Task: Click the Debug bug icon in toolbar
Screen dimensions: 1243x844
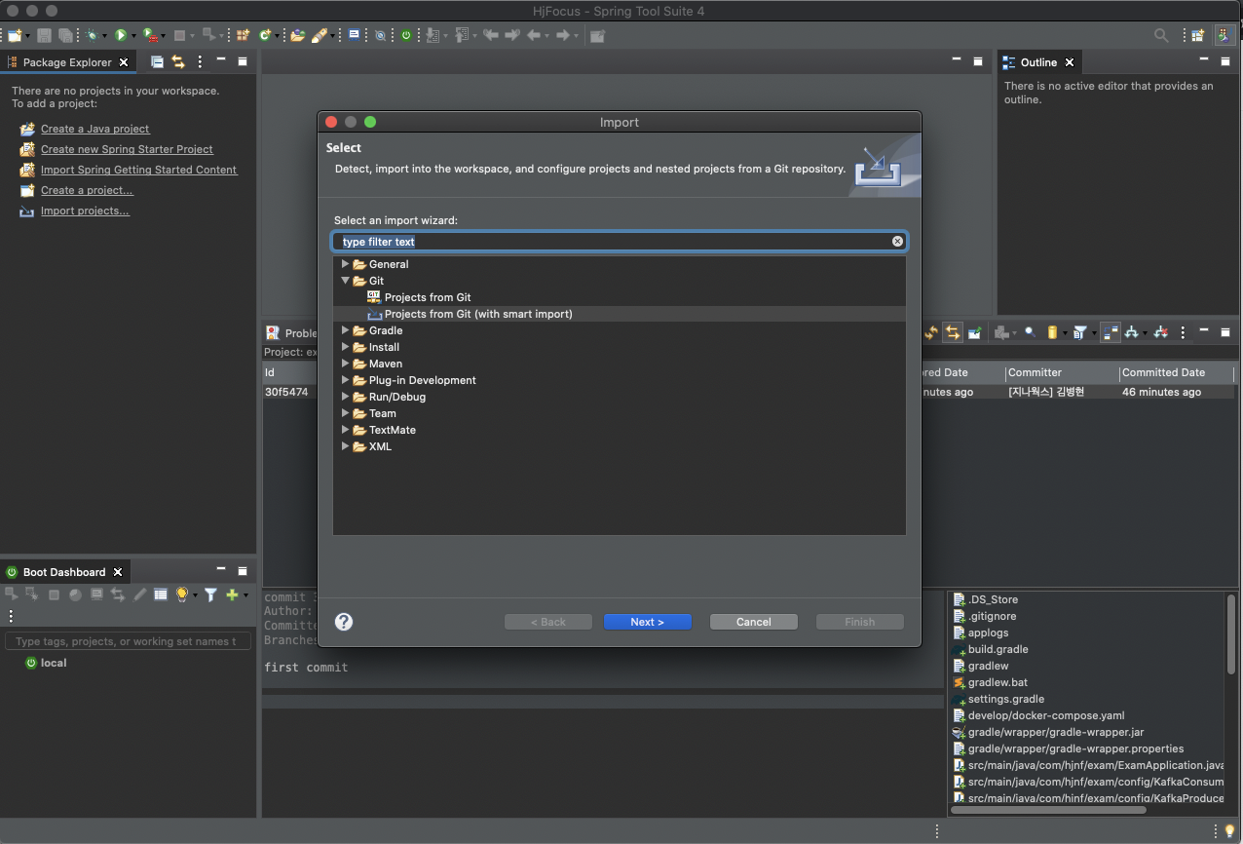Action: tap(94, 35)
